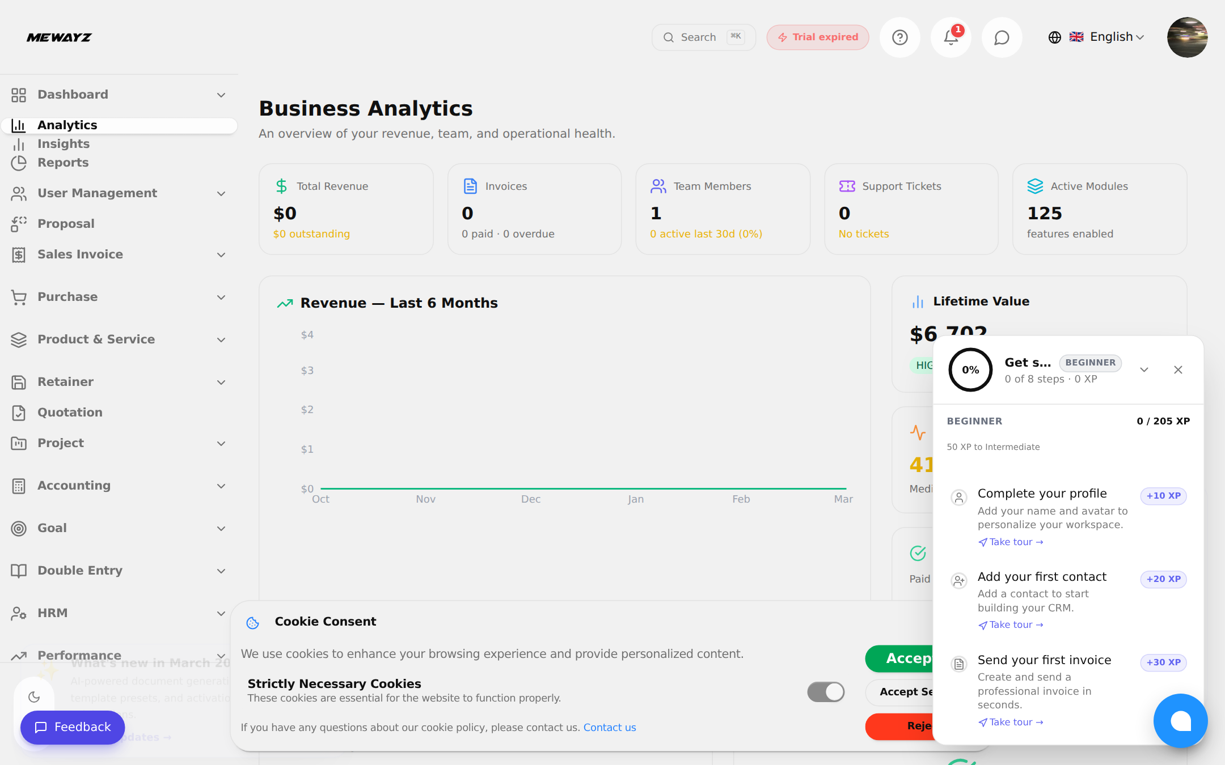
Task: Open the Reports menu item
Action: pyautogui.click(x=62, y=163)
